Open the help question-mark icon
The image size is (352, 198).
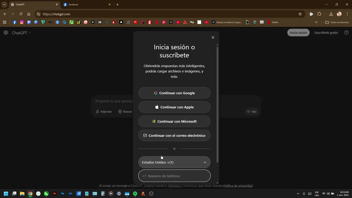[x=346, y=32]
